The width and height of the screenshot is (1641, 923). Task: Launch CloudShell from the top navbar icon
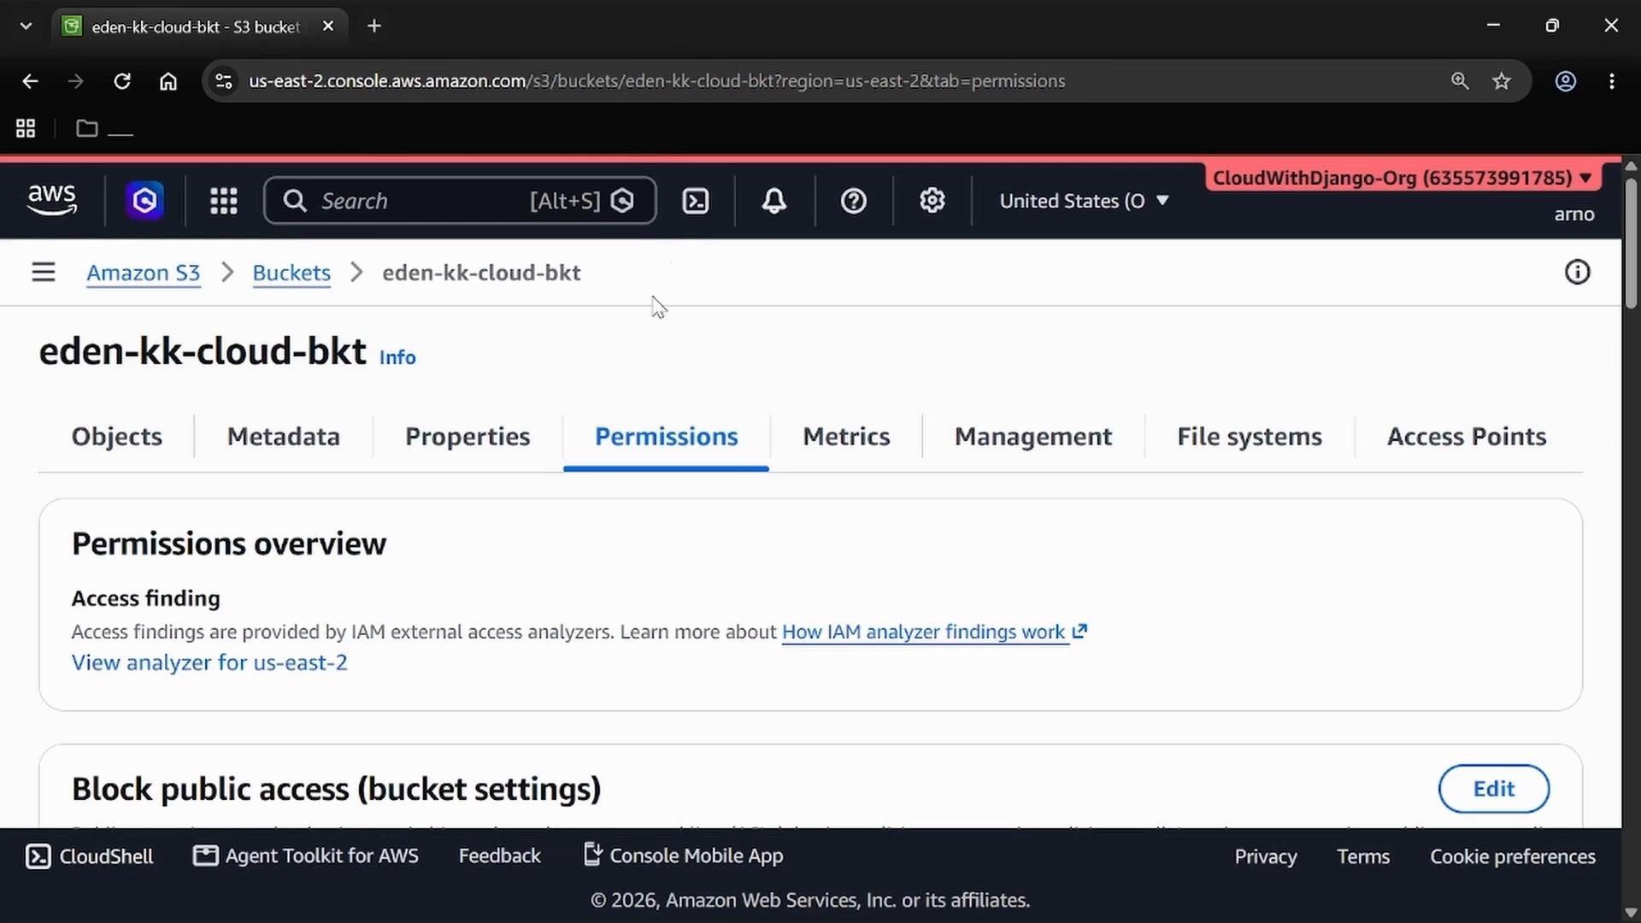point(696,201)
